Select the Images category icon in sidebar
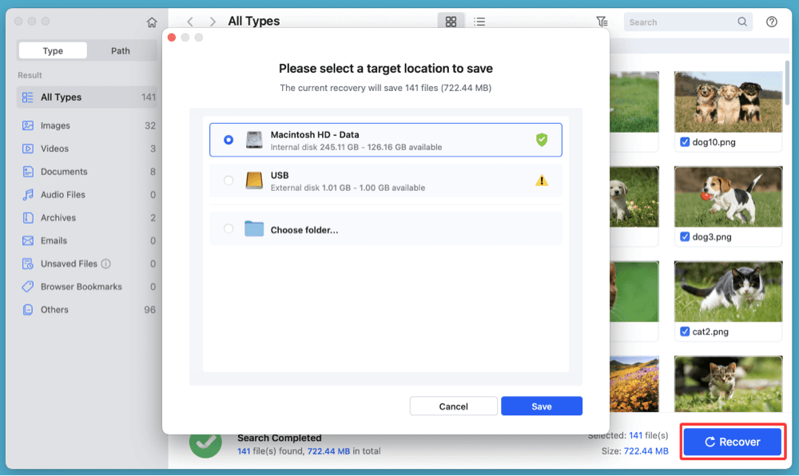This screenshot has height=476, width=799. [30, 125]
